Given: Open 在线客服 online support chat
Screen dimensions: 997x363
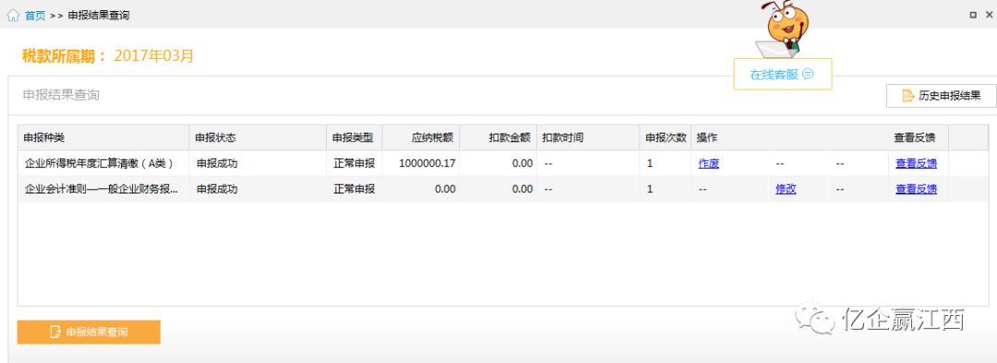Looking at the screenshot, I should (x=782, y=75).
